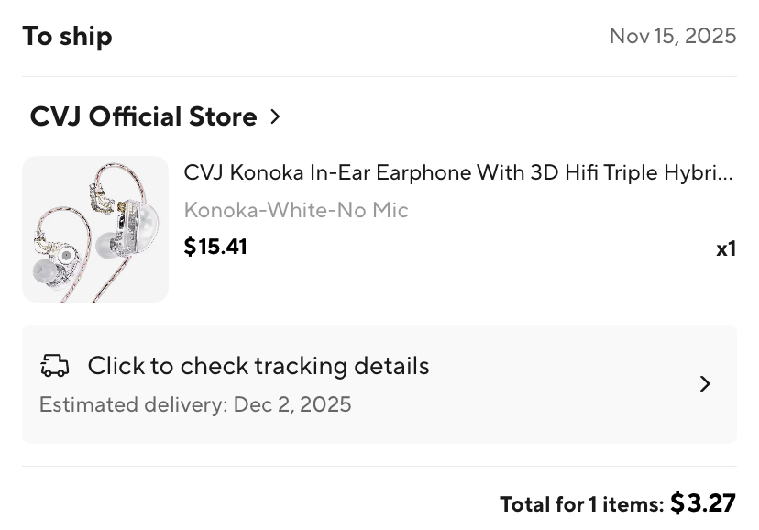Viewport: 759px width, 530px height.
Task: Open the earphone product thumbnail
Action: [x=95, y=229]
